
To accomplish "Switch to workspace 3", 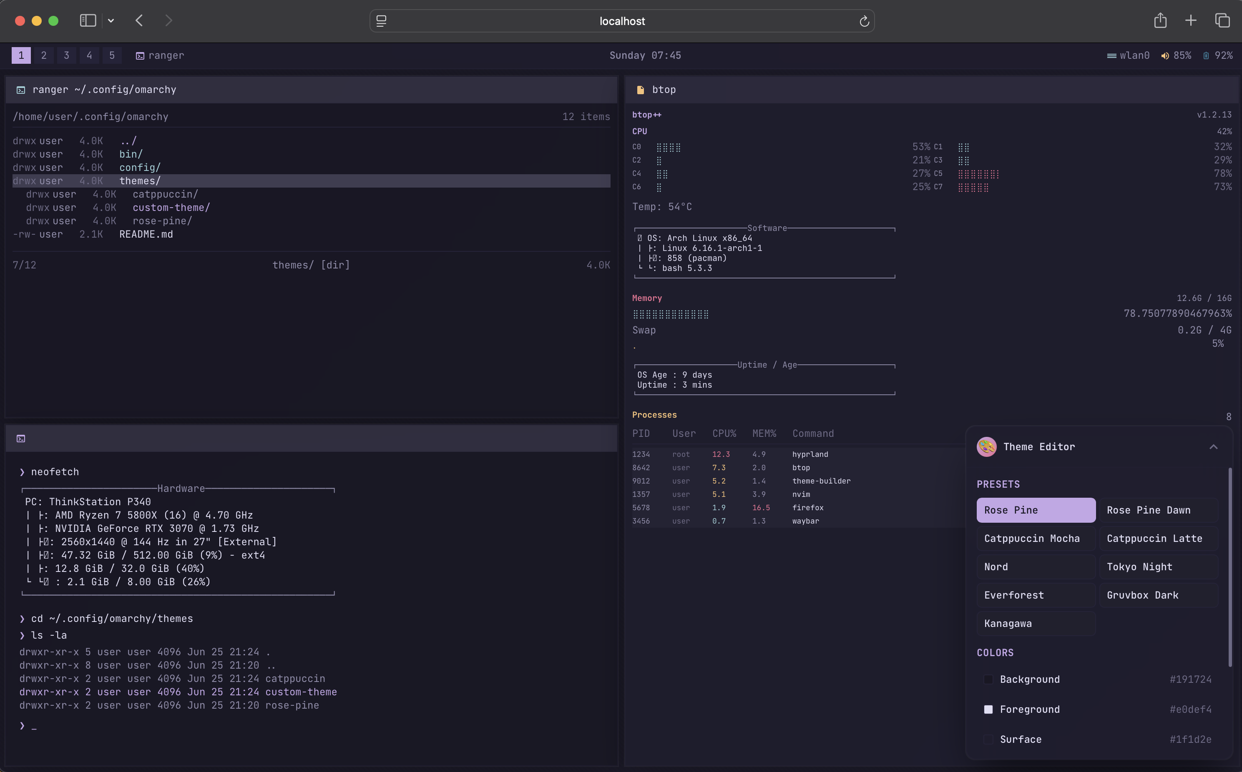I will (x=66, y=55).
